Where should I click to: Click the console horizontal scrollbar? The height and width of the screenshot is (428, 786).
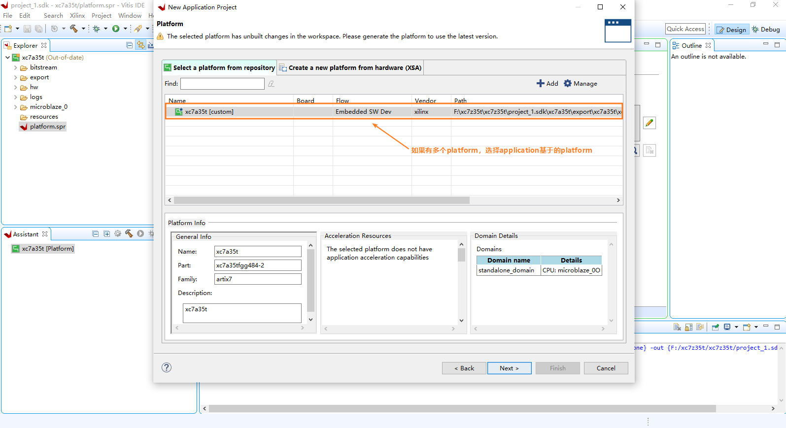(x=462, y=408)
